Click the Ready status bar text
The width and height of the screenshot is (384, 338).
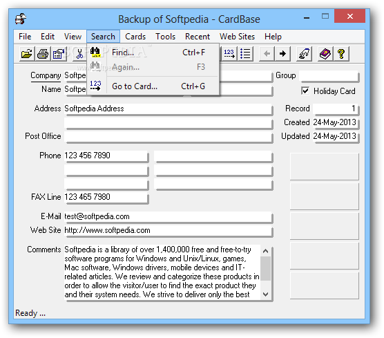pos(30,313)
